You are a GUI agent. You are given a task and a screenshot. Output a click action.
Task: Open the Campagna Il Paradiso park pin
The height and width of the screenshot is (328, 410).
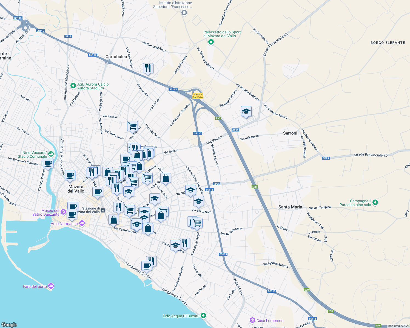[375, 203]
